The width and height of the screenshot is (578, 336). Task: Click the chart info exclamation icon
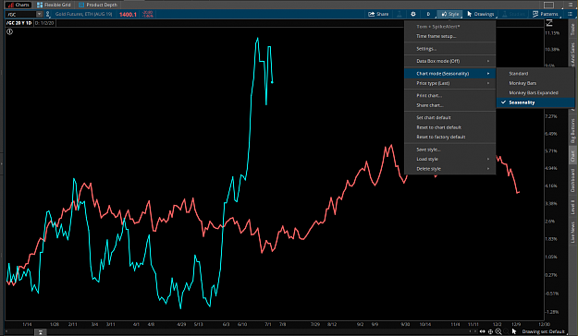9,31
